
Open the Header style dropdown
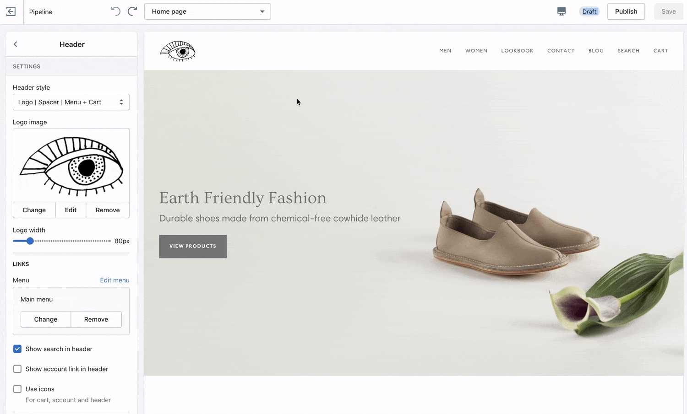click(71, 102)
